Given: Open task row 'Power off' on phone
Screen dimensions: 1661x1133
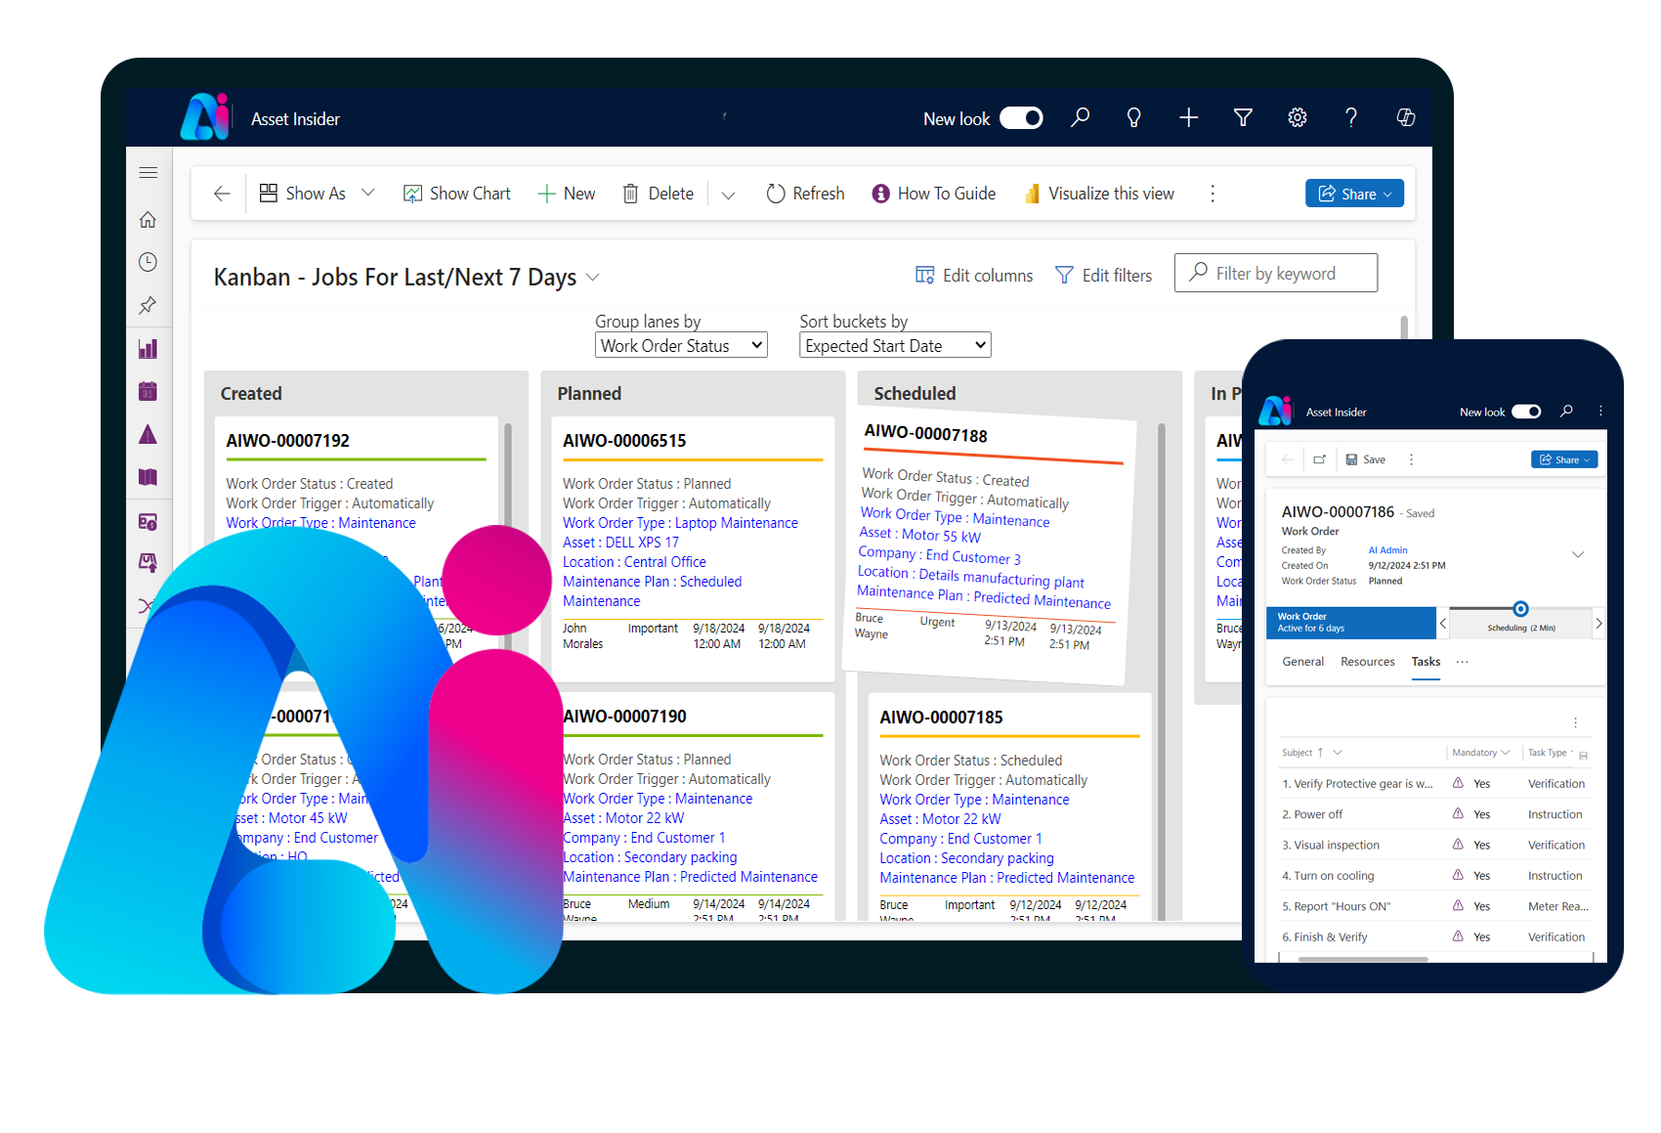Looking at the screenshot, I should [1436, 814].
